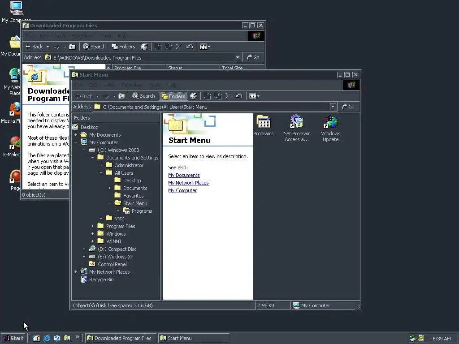Click the Undo icon in Start Menu window
Image resolution: width=459 pixels, height=344 pixels.
pos(239,96)
